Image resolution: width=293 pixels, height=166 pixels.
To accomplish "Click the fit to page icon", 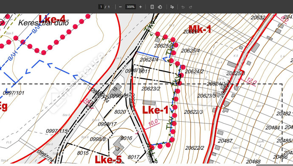I will coord(152,7).
